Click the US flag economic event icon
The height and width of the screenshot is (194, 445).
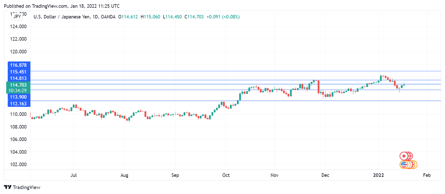[x=404, y=165]
